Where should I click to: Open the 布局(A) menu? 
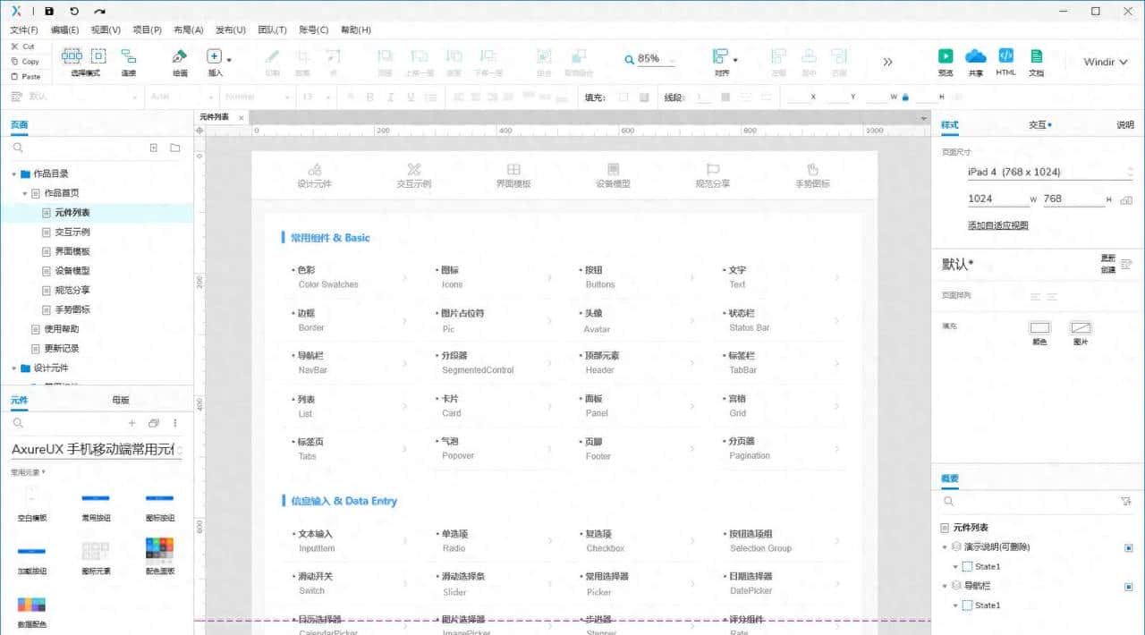[188, 30]
